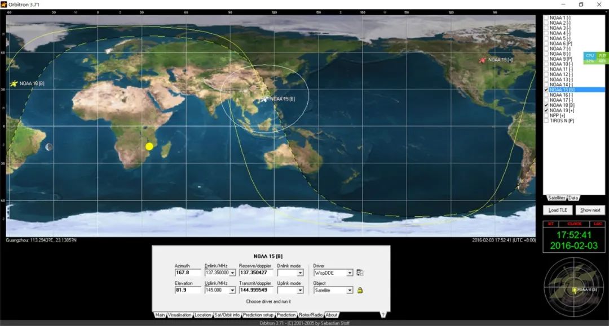Click the CLOCK header button
Image resolution: width=609 pixels, height=326 pixels.
(x=575, y=224)
